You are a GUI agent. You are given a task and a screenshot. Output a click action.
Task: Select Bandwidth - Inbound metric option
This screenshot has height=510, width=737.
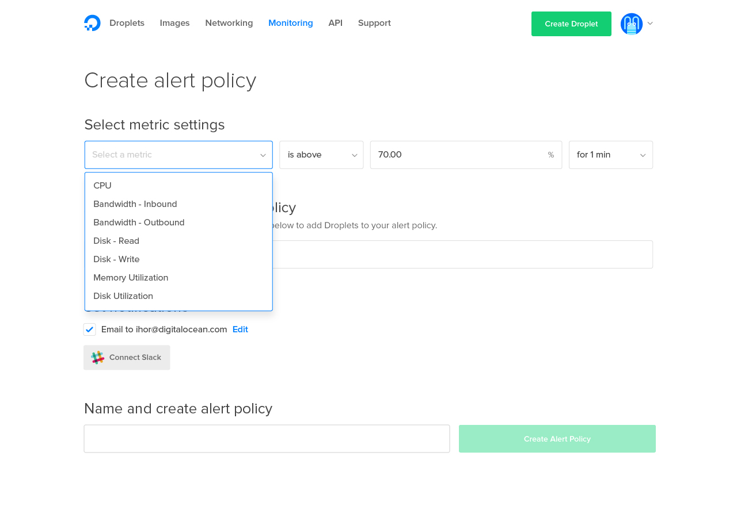point(135,204)
